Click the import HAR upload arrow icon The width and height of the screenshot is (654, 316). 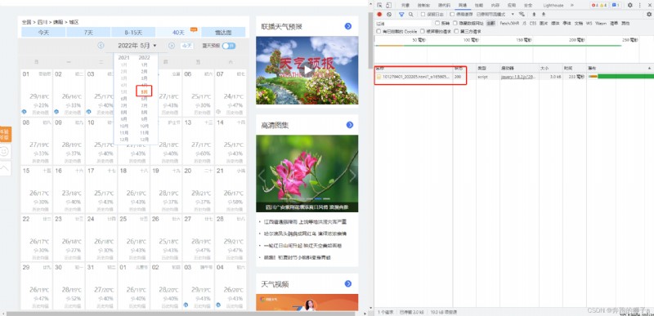(x=534, y=14)
